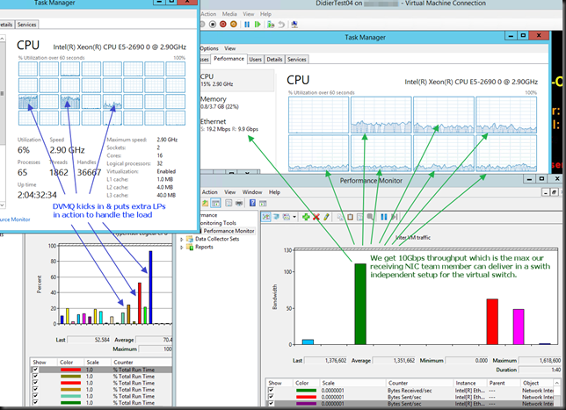
Task: Open Media menu in VM Connection window
Action: coord(229,14)
